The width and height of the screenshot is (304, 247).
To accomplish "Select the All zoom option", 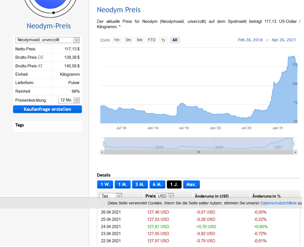I will [175, 40].
